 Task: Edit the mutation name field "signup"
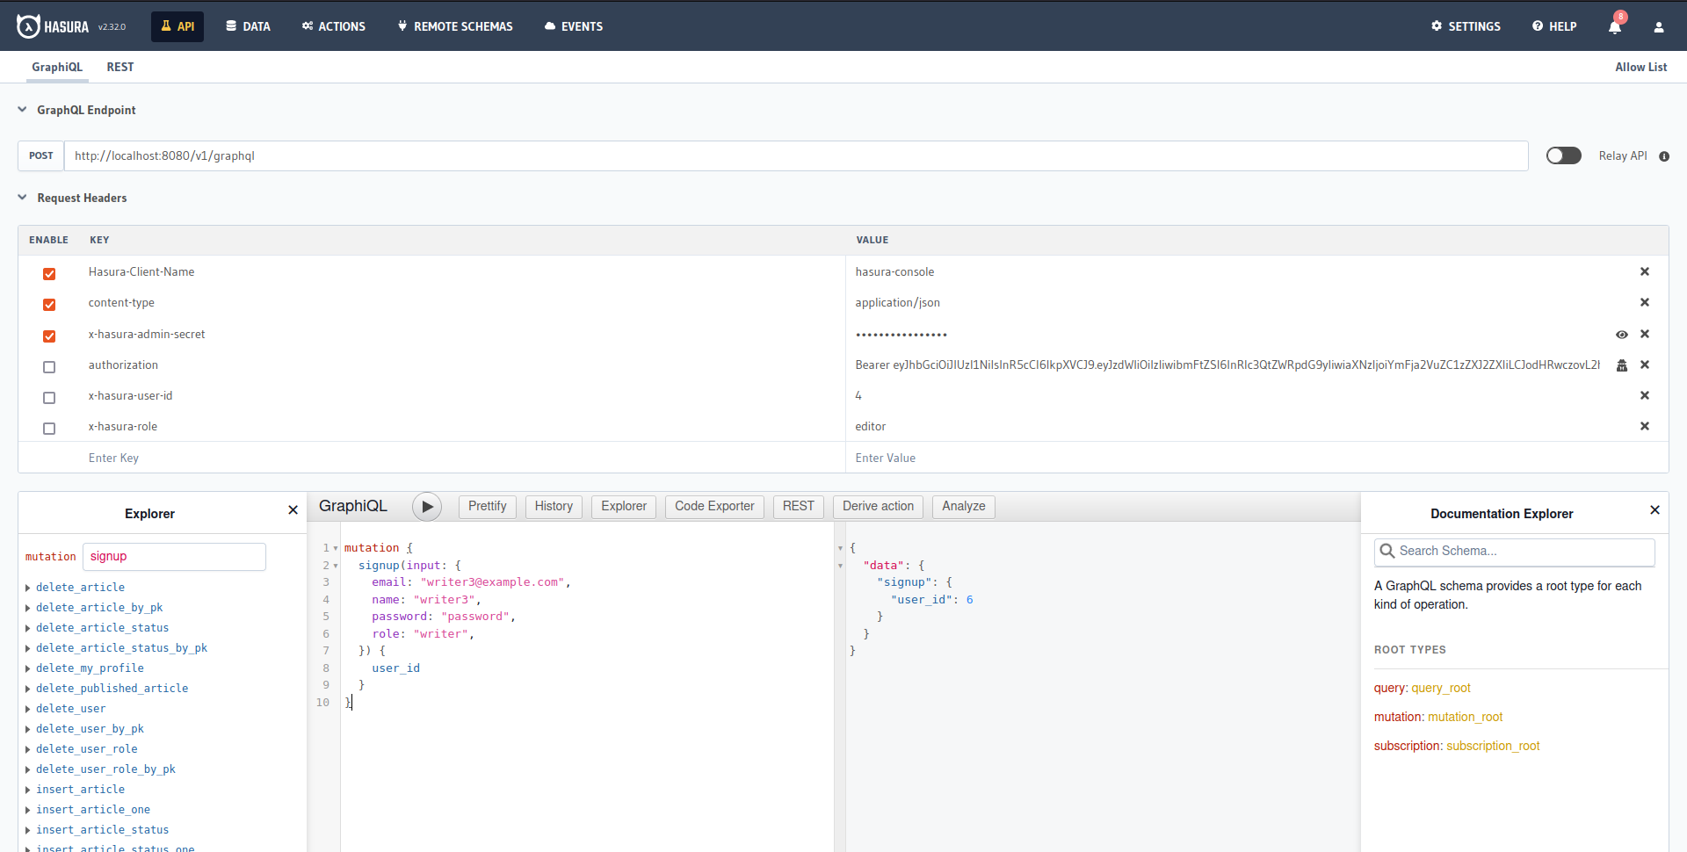click(174, 557)
